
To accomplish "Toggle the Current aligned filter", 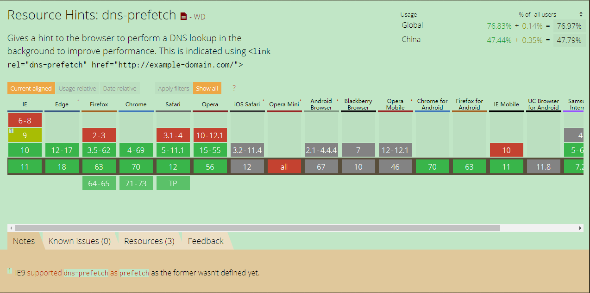I will click(31, 88).
